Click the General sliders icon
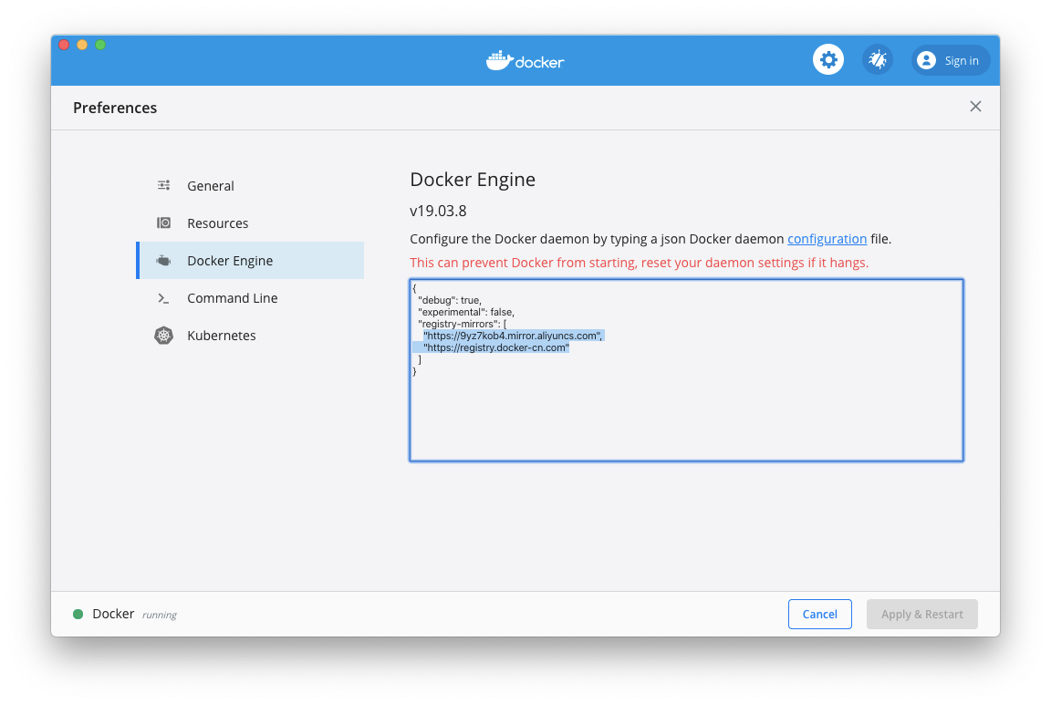The width and height of the screenshot is (1051, 704). pyautogui.click(x=163, y=185)
